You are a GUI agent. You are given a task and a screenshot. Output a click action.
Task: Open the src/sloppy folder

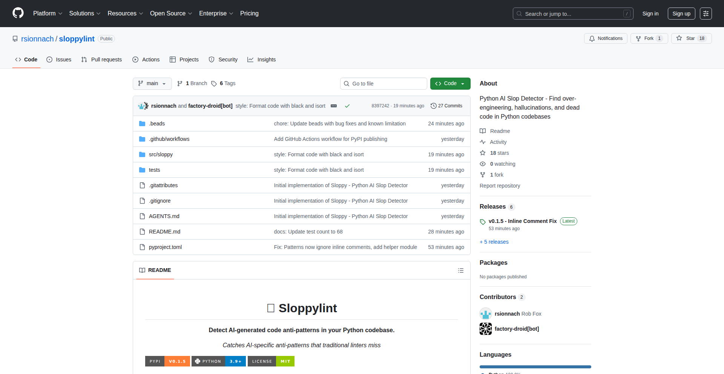point(161,154)
